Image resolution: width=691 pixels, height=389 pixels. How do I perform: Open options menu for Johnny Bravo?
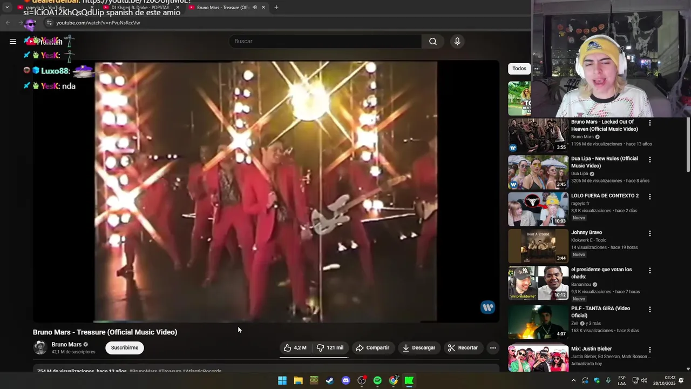pyautogui.click(x=650, y=233)
